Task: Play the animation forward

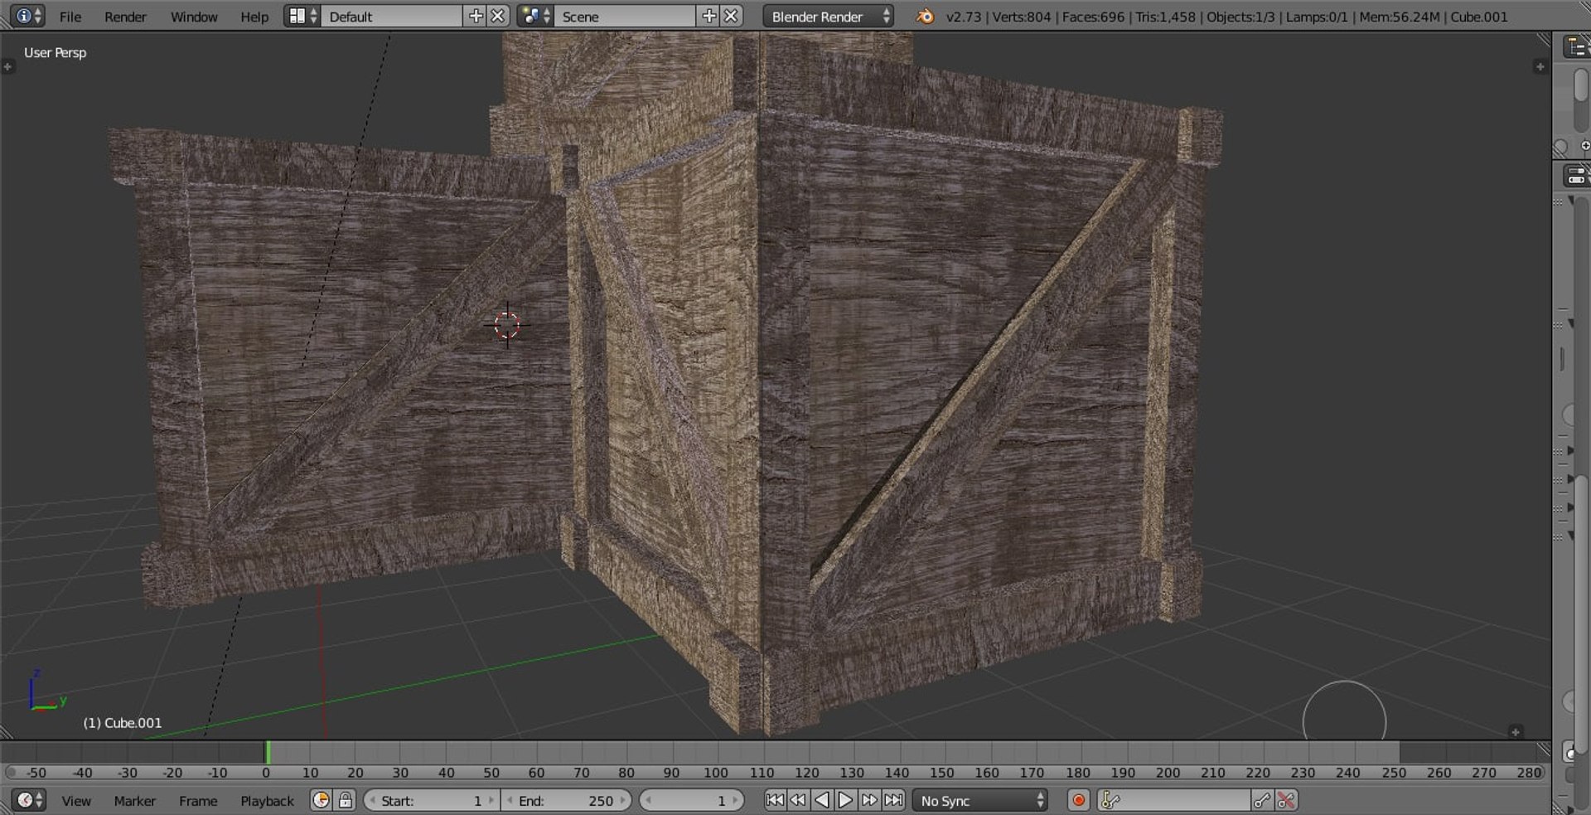Action: [845, 800]
